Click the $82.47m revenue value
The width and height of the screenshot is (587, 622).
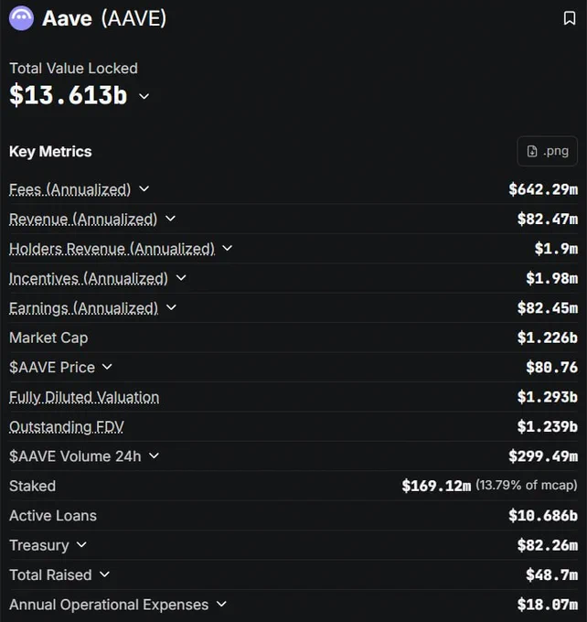coord(548,219)
